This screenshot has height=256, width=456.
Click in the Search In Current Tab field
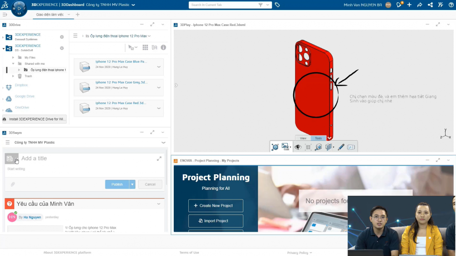tap(224, 5)
